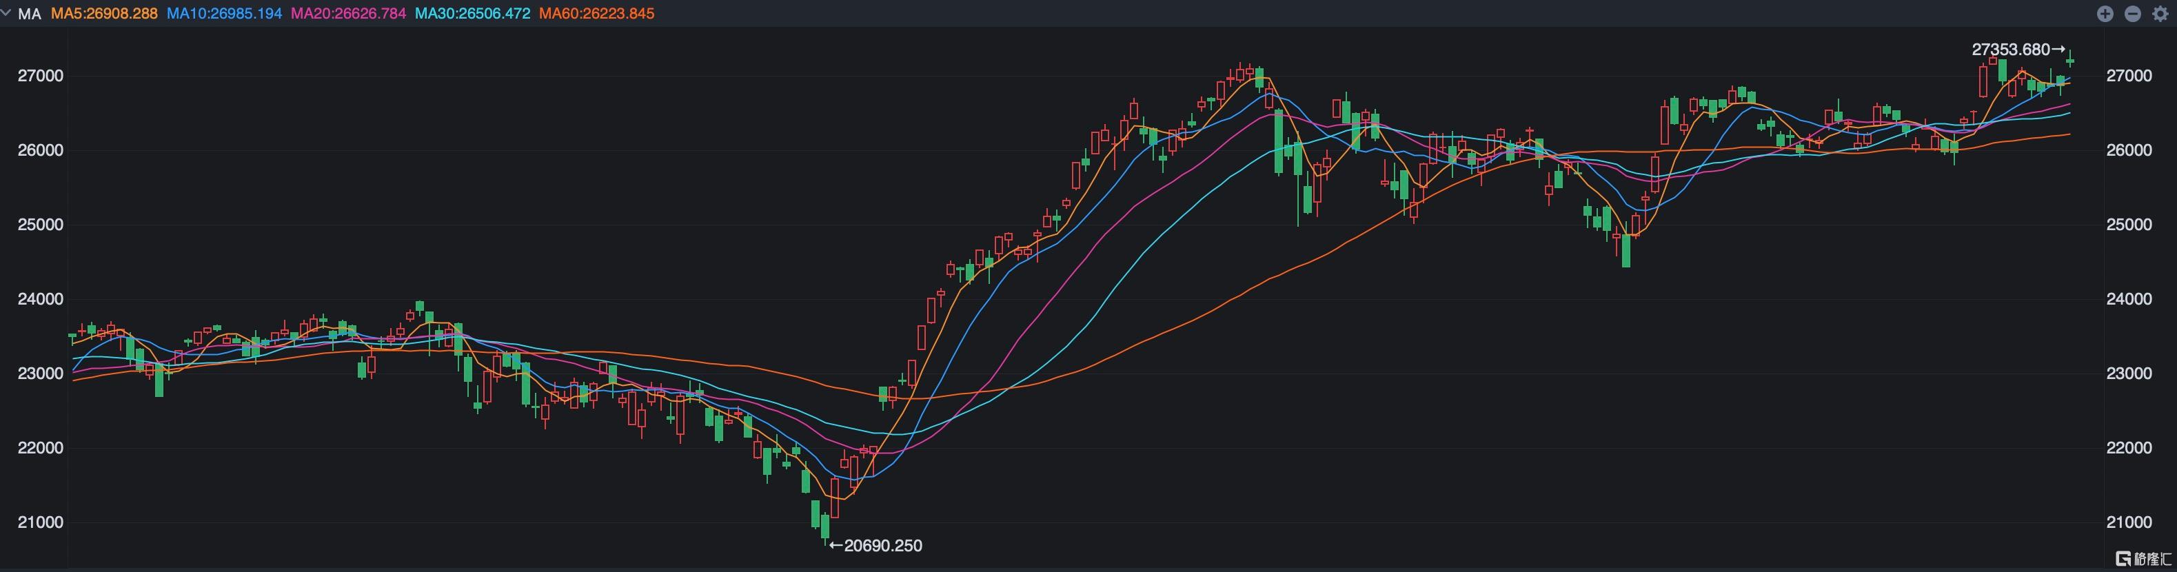This screenshot has height=572, width=2177.
Task: Click the 27353.680 high price marker
Action: (2018, 50)
